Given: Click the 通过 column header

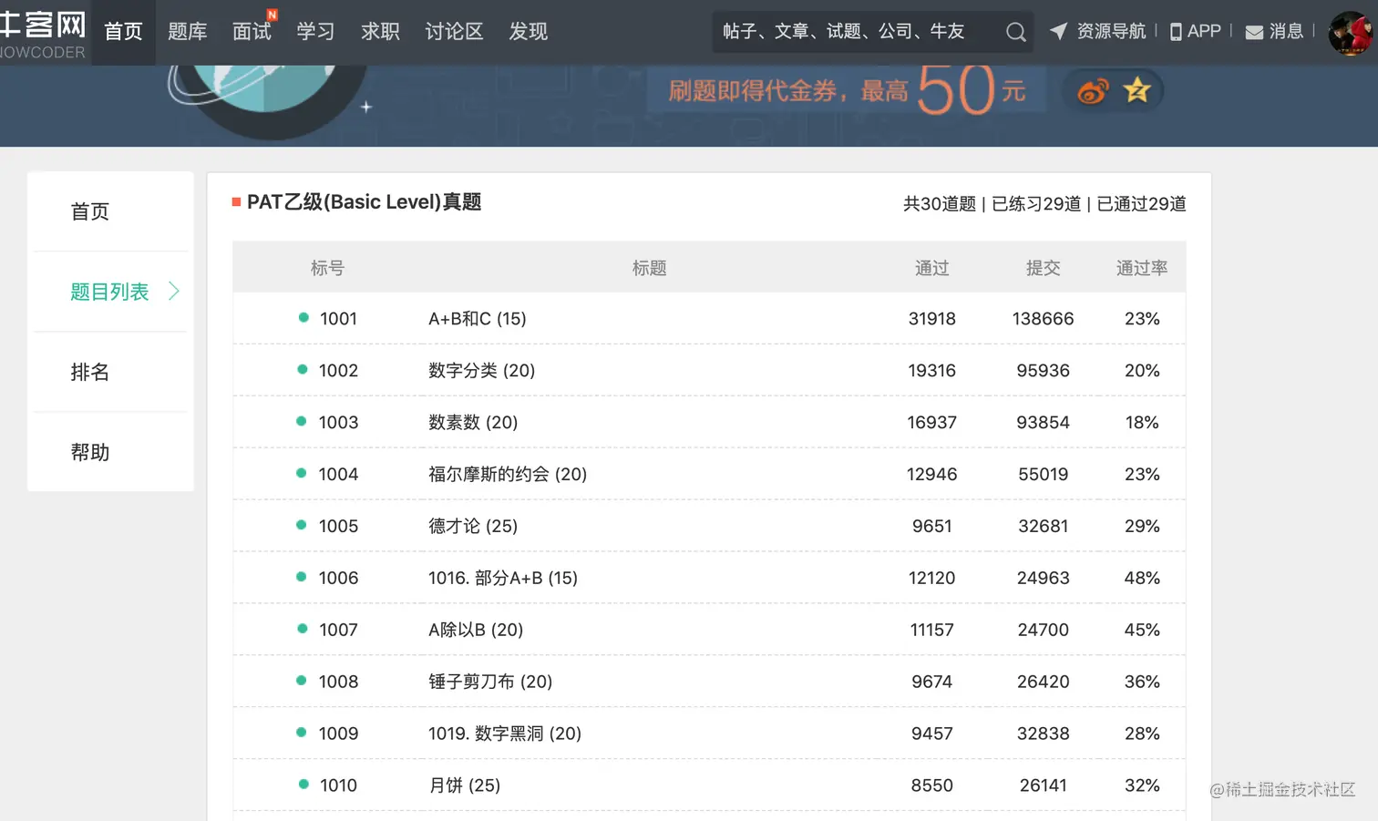Looking at the screenshot, I should pos(932,268).
